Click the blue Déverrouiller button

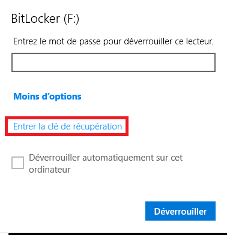180,211
